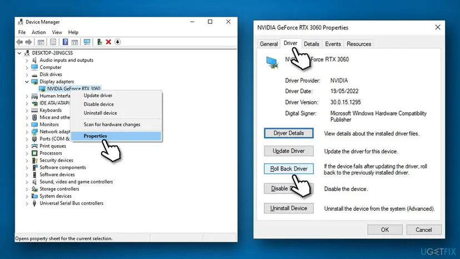Select Properties in the context menu
460x259 pixels.
pyautogui.click(x=116, y=136)
